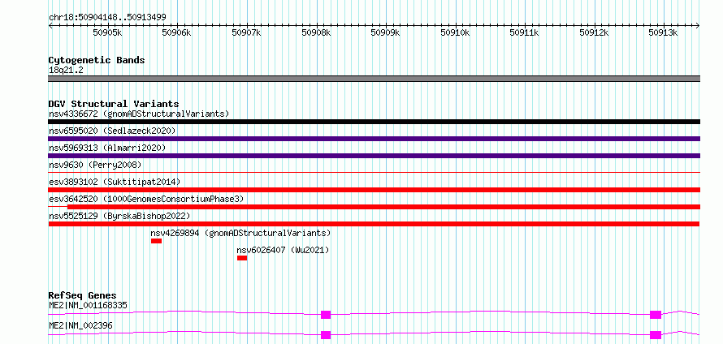Select the 18q21.2 band label
Screen dimensions: 723x344
click(66, 71)
